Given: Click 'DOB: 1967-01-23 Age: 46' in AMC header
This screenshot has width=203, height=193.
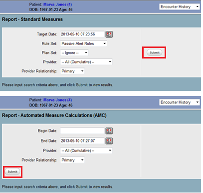Looking at the screenshot, I should tap(51, 105).
